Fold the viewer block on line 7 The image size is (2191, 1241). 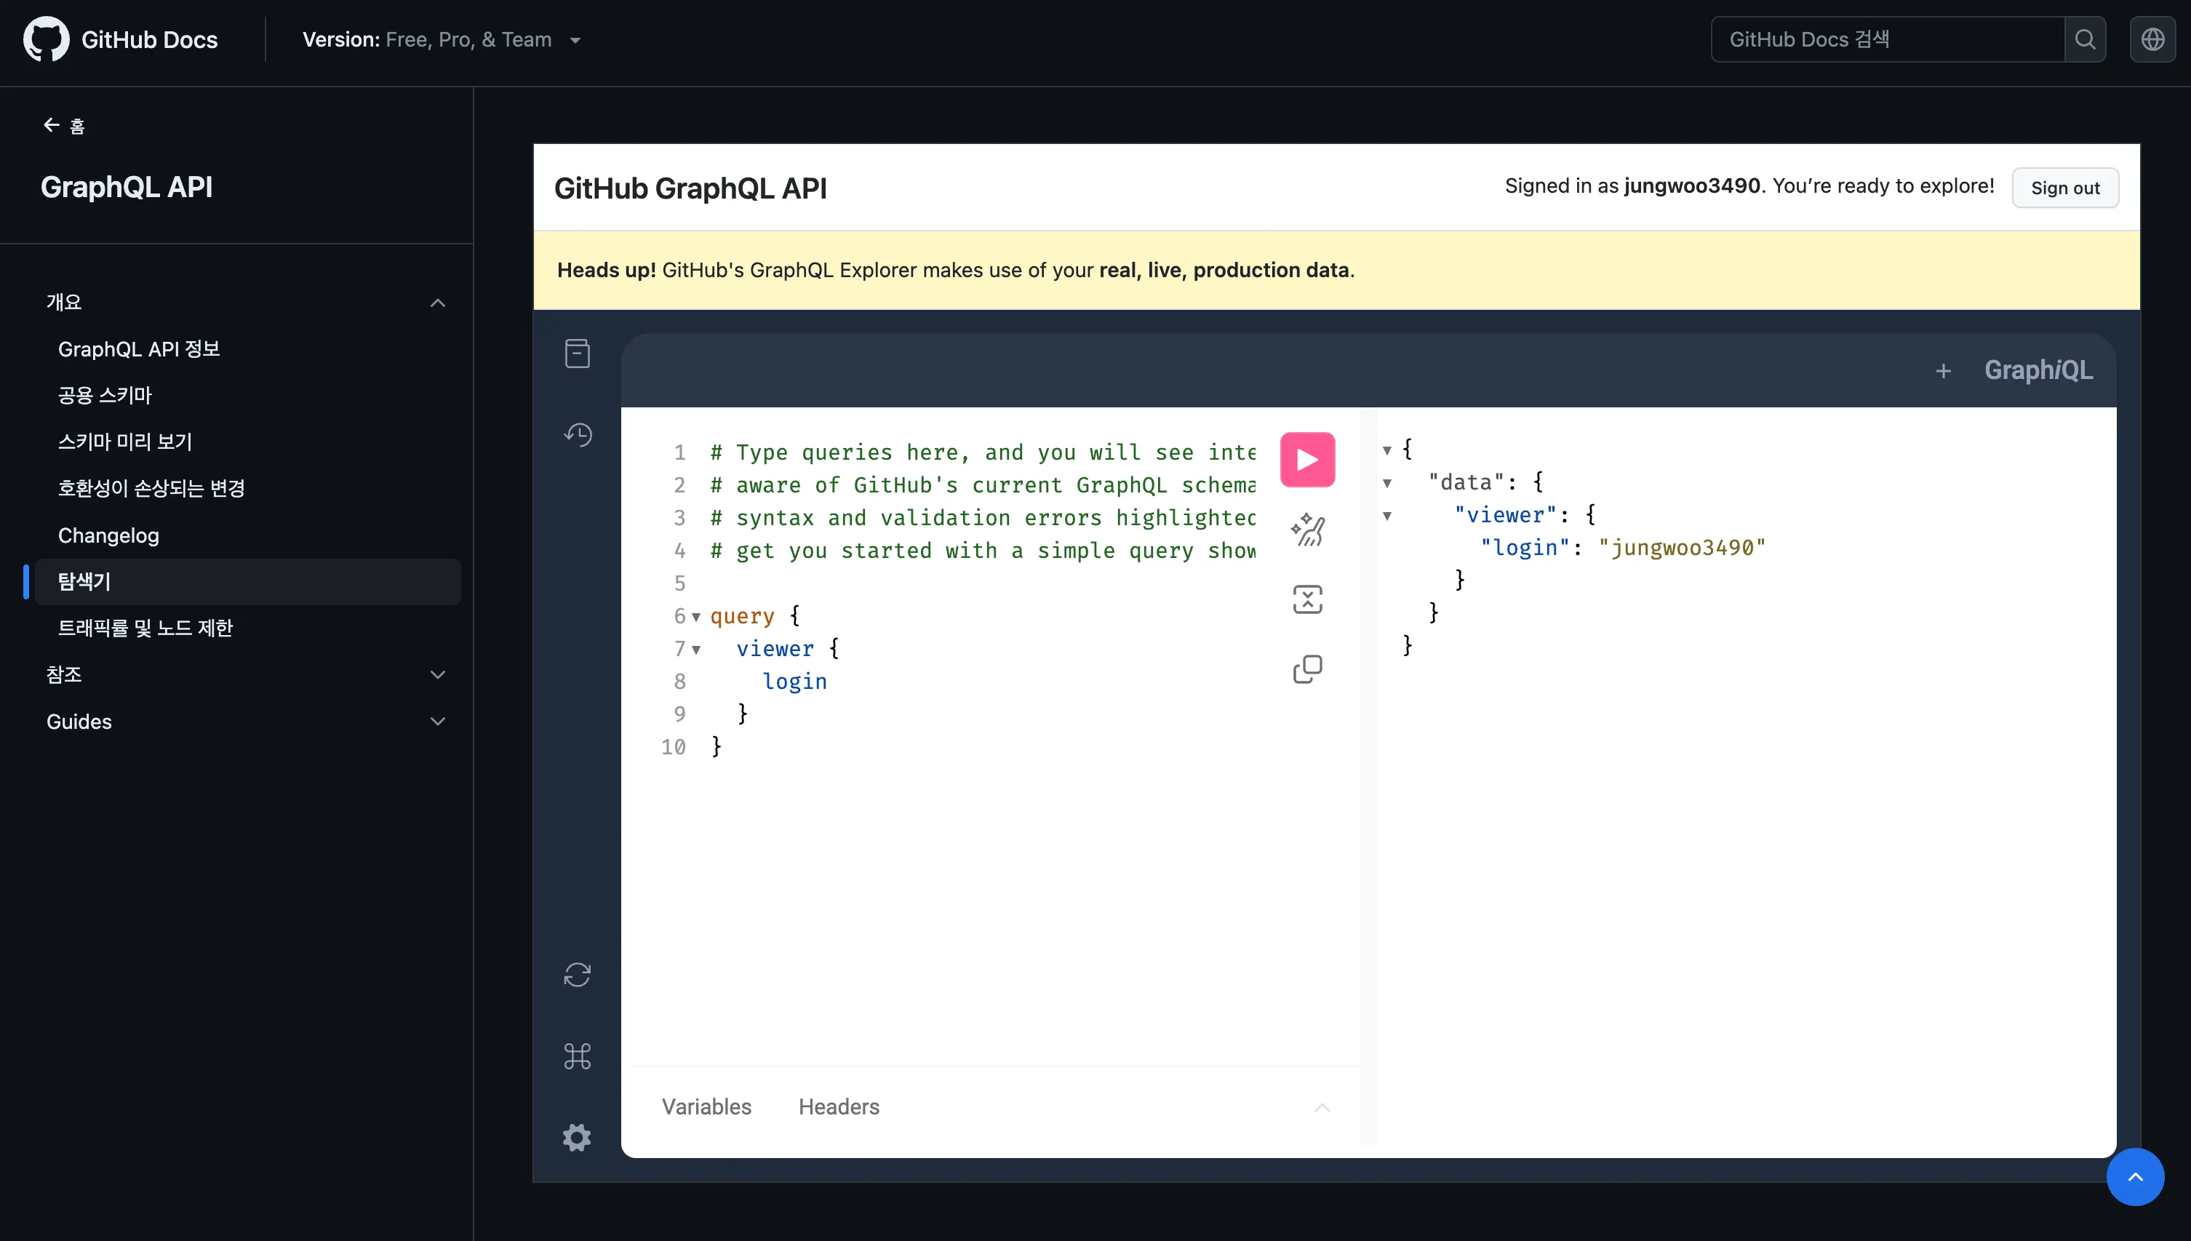(x=696, y=650)
